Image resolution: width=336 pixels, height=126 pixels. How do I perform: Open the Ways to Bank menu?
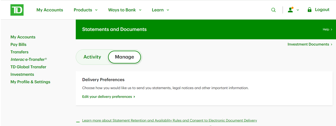(x=122, y=10)
